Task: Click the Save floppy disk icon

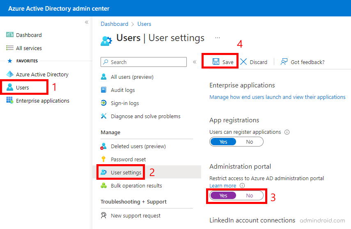Action: pos(216,62)
